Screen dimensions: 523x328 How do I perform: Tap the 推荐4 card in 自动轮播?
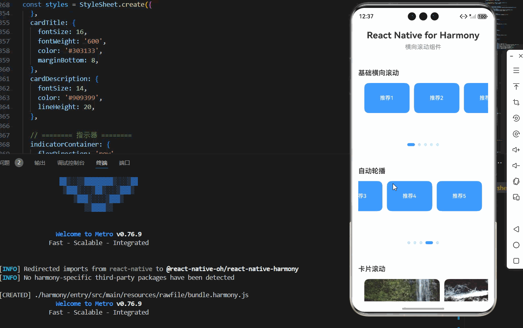pos(409,196)
